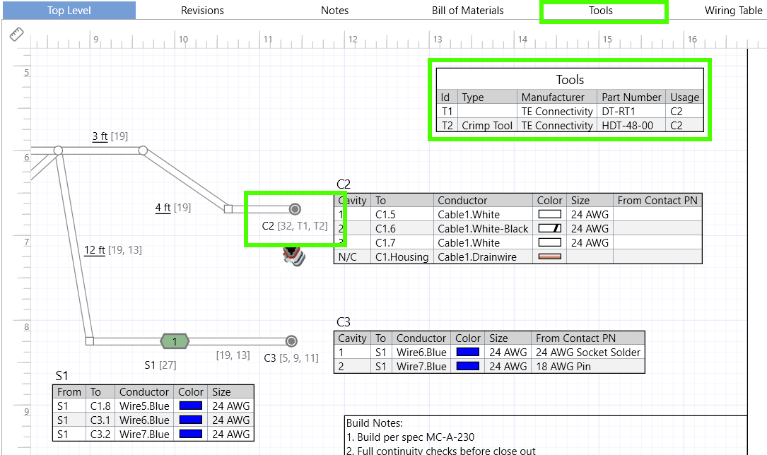Click the S1 table title
Image resolution: width=767 pixels, height=455 pixels.
pos(62,376)
